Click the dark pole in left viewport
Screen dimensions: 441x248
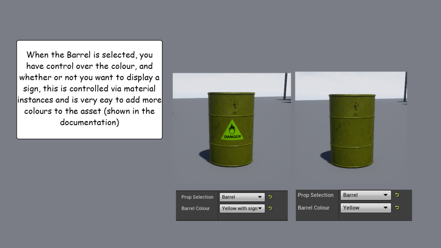[x=285, y=86]
